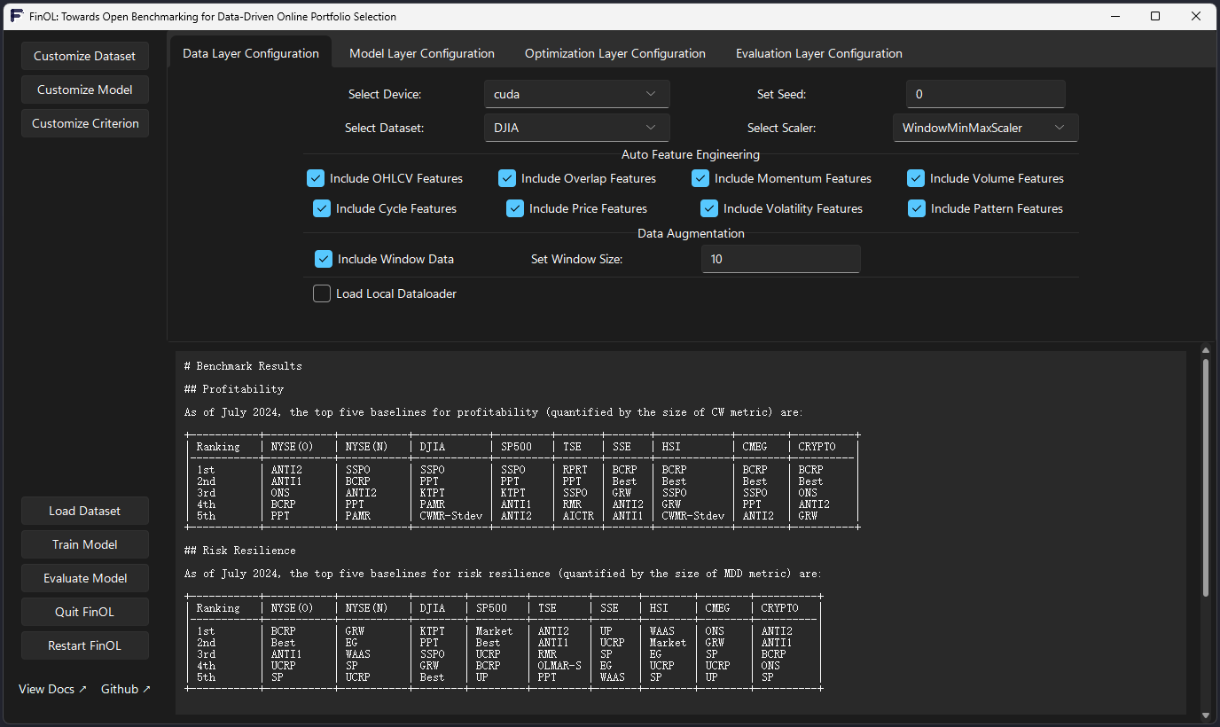
Task: Click the Set Seed input field
Action: [985, 94]
